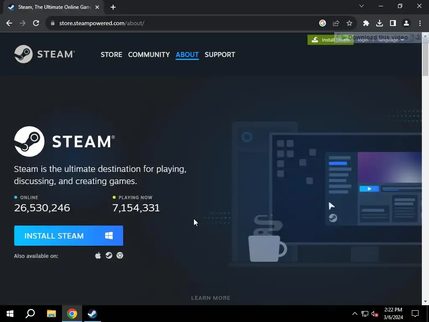This screenshot has height=322, width=429.
Task: Open the notification center icon
Action: click(415, 314)
